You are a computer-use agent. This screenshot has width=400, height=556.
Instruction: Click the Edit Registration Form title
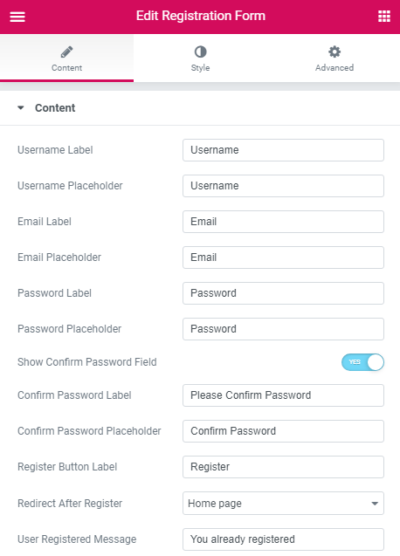pyautogui.click(x=201, y=16)
